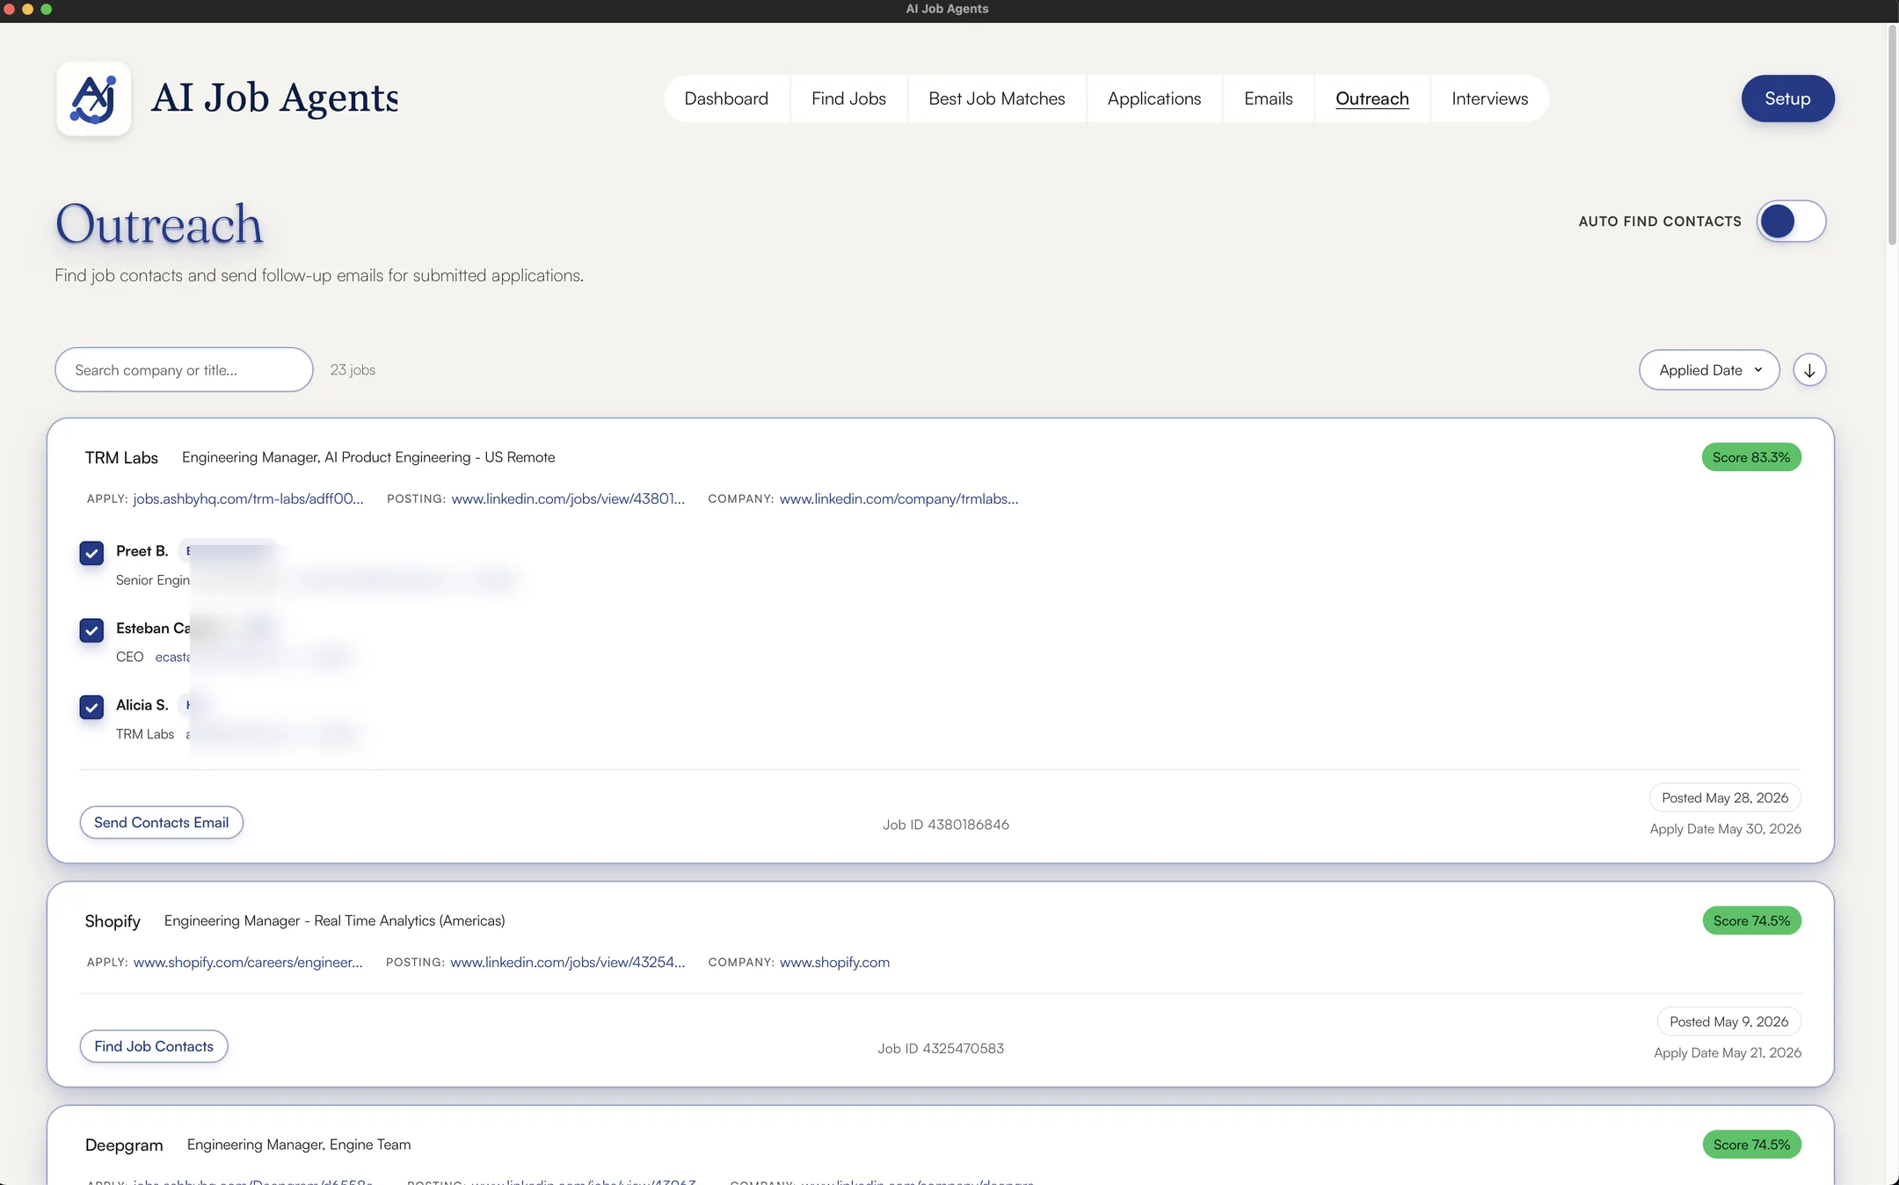Open TRM Labs LinkedIn company link
The width and height of the screenshot is (1899, 1185).
tap(899, 498)
